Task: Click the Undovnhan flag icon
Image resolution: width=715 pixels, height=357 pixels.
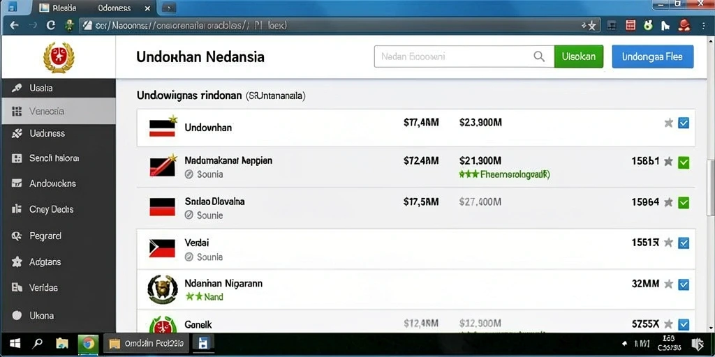Action: pos(163,126)
